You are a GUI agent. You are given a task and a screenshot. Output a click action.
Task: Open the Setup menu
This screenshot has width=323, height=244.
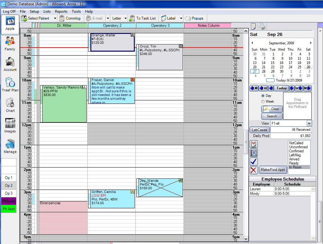tap(34, 12)
